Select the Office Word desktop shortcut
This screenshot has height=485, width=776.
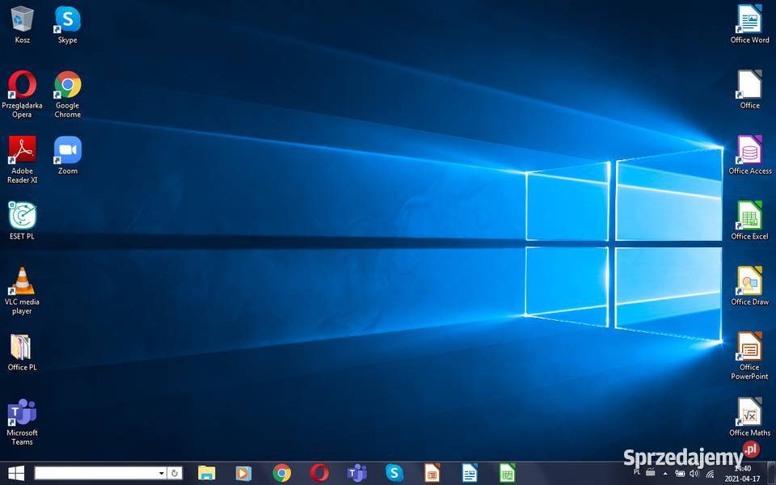[749, 25]
